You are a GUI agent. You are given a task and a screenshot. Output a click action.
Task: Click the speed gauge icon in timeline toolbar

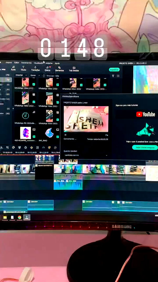click(13, 147)
